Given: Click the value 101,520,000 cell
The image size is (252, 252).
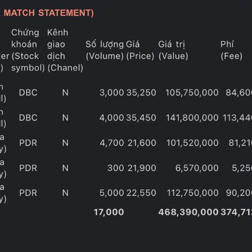Looking at the screenshot, I should (192, 143).
